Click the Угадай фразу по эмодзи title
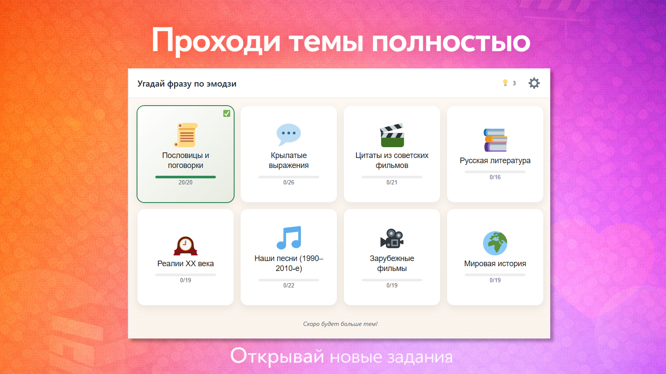The height and width of the screenshot is (374, 666). click(186, 84)
